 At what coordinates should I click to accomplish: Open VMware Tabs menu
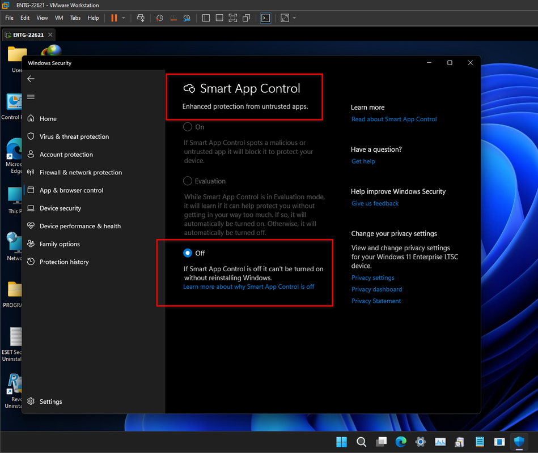pos(75,18)
